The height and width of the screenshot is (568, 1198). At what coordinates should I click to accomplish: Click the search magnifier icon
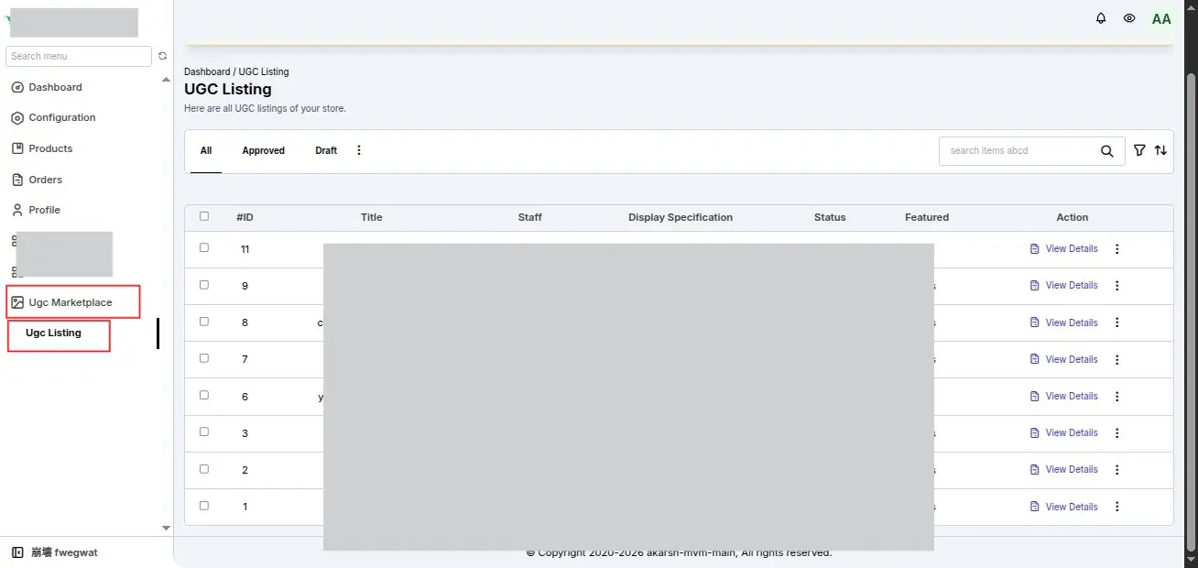point(1107,151)
